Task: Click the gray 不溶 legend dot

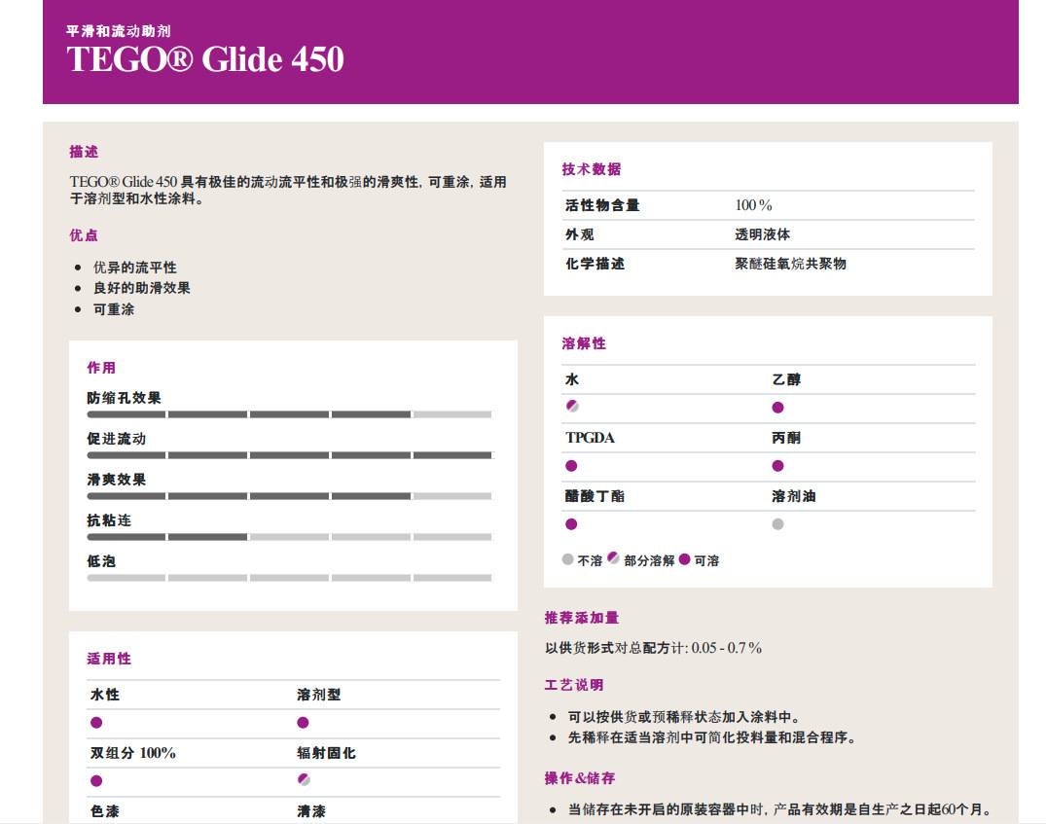Action: coord(568,559)
